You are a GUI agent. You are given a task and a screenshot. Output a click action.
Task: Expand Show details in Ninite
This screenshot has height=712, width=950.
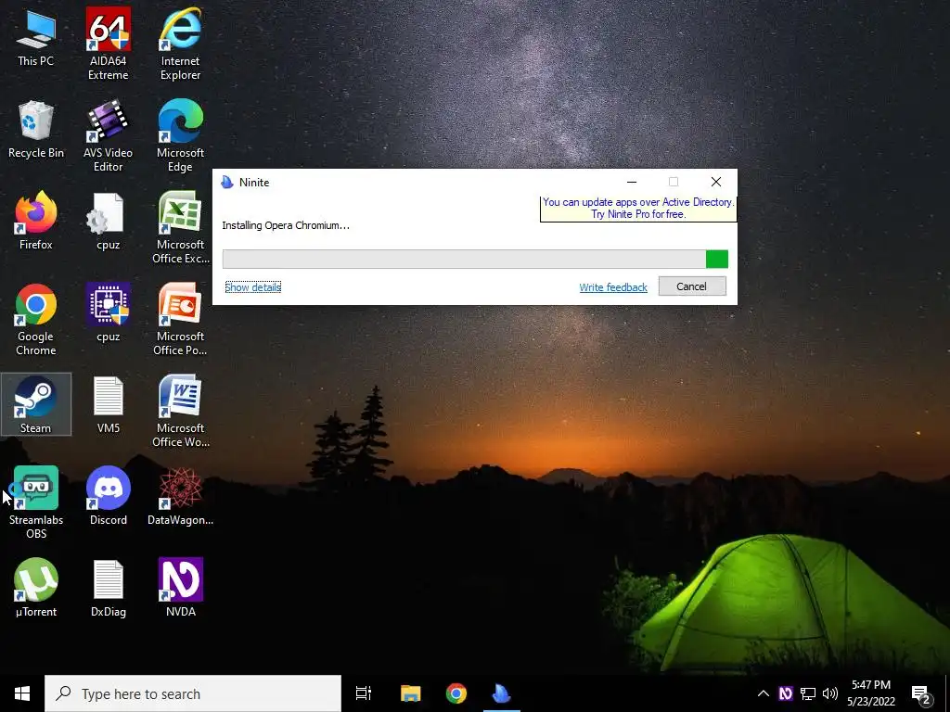coord(252,287)
